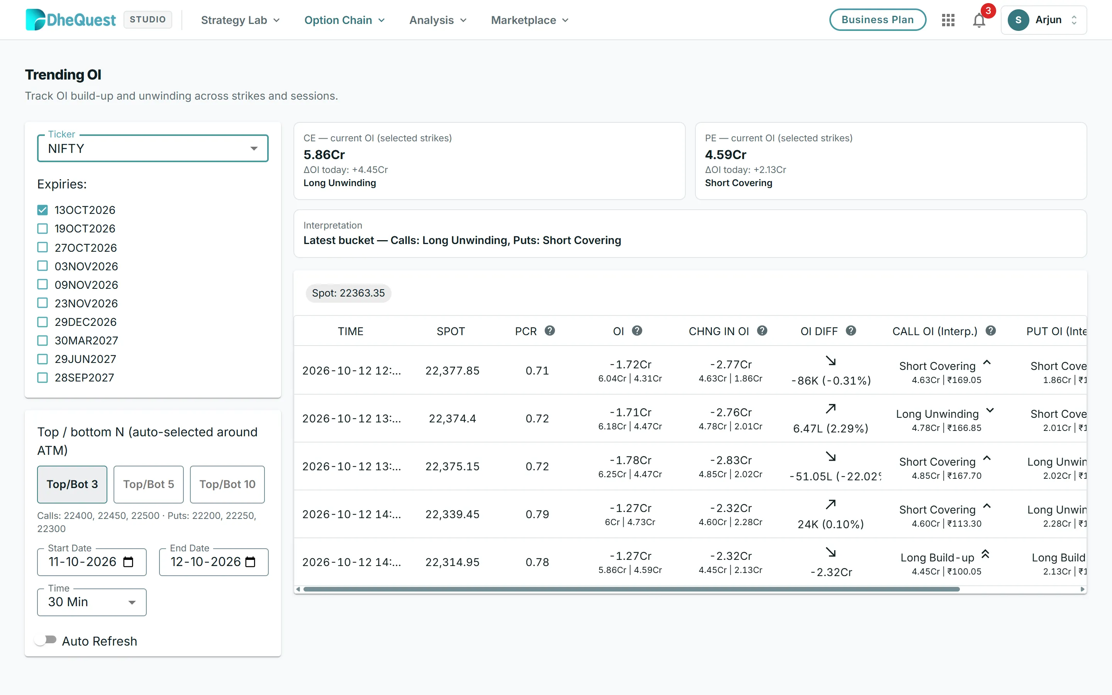Viewport: 1112px width, 695px height.
Task: Click the TIME column header
Action: click(x=351, y=331)
